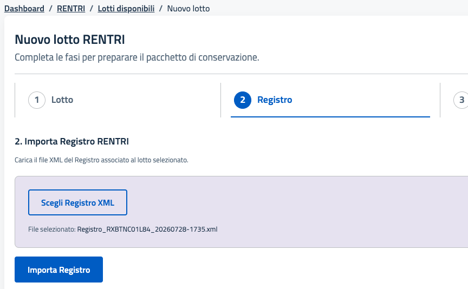468x289 pixels.
Task: Click the Scegli Registro XML button
Action: click(x=77, y=202)
